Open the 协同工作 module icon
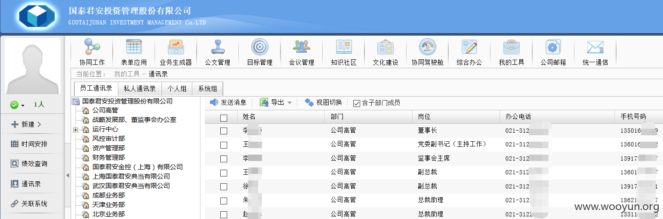This screenshot has height=219, width=663. [92, 46]
